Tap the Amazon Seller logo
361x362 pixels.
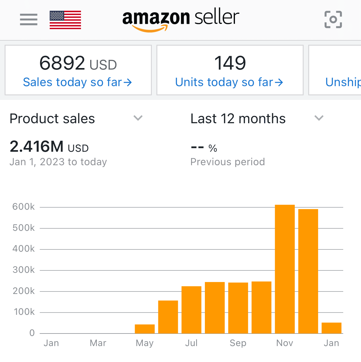(181, 20)
